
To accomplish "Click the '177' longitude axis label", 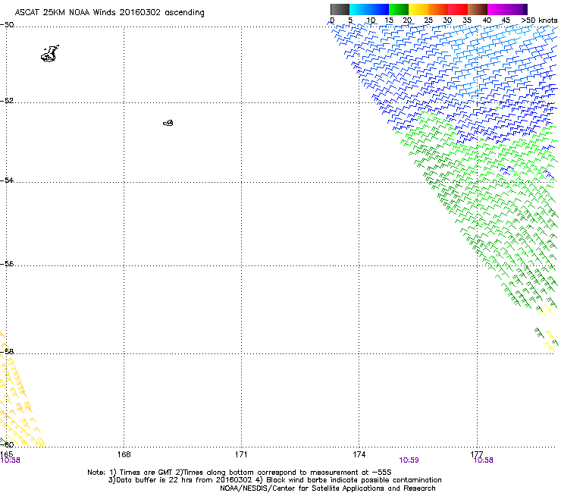I will point(477,454).
